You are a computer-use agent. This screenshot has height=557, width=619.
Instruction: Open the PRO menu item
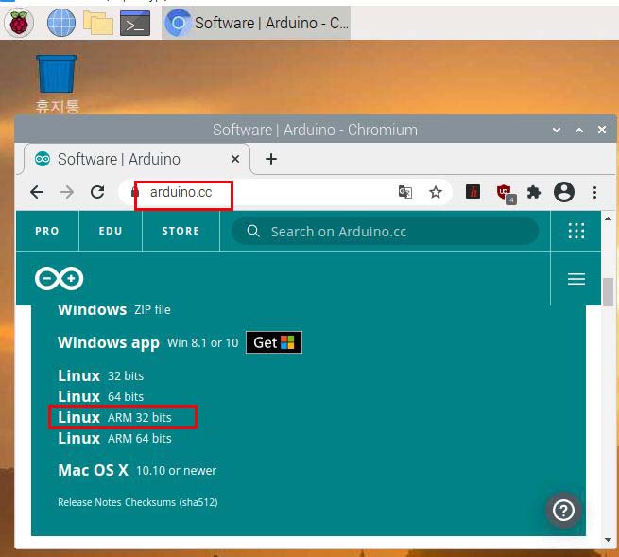47,231
